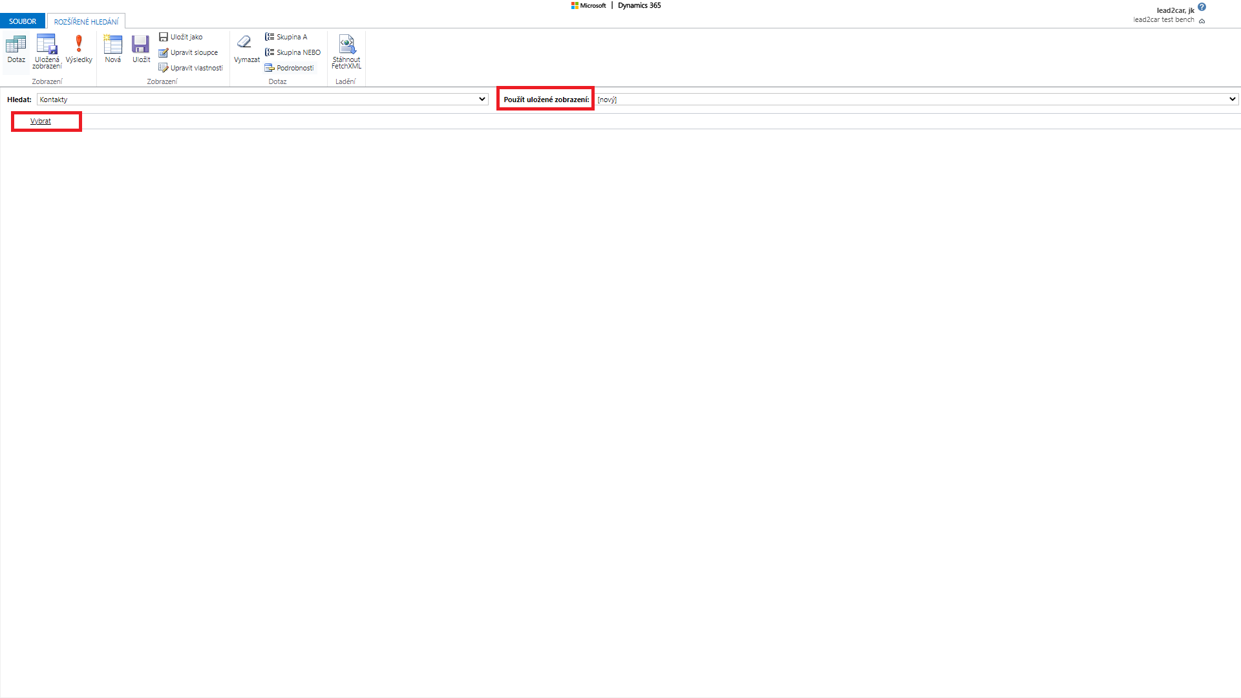Create new view with Nová icon
The height and width of the screenshot is (698, 1241).
pos(112,49)
